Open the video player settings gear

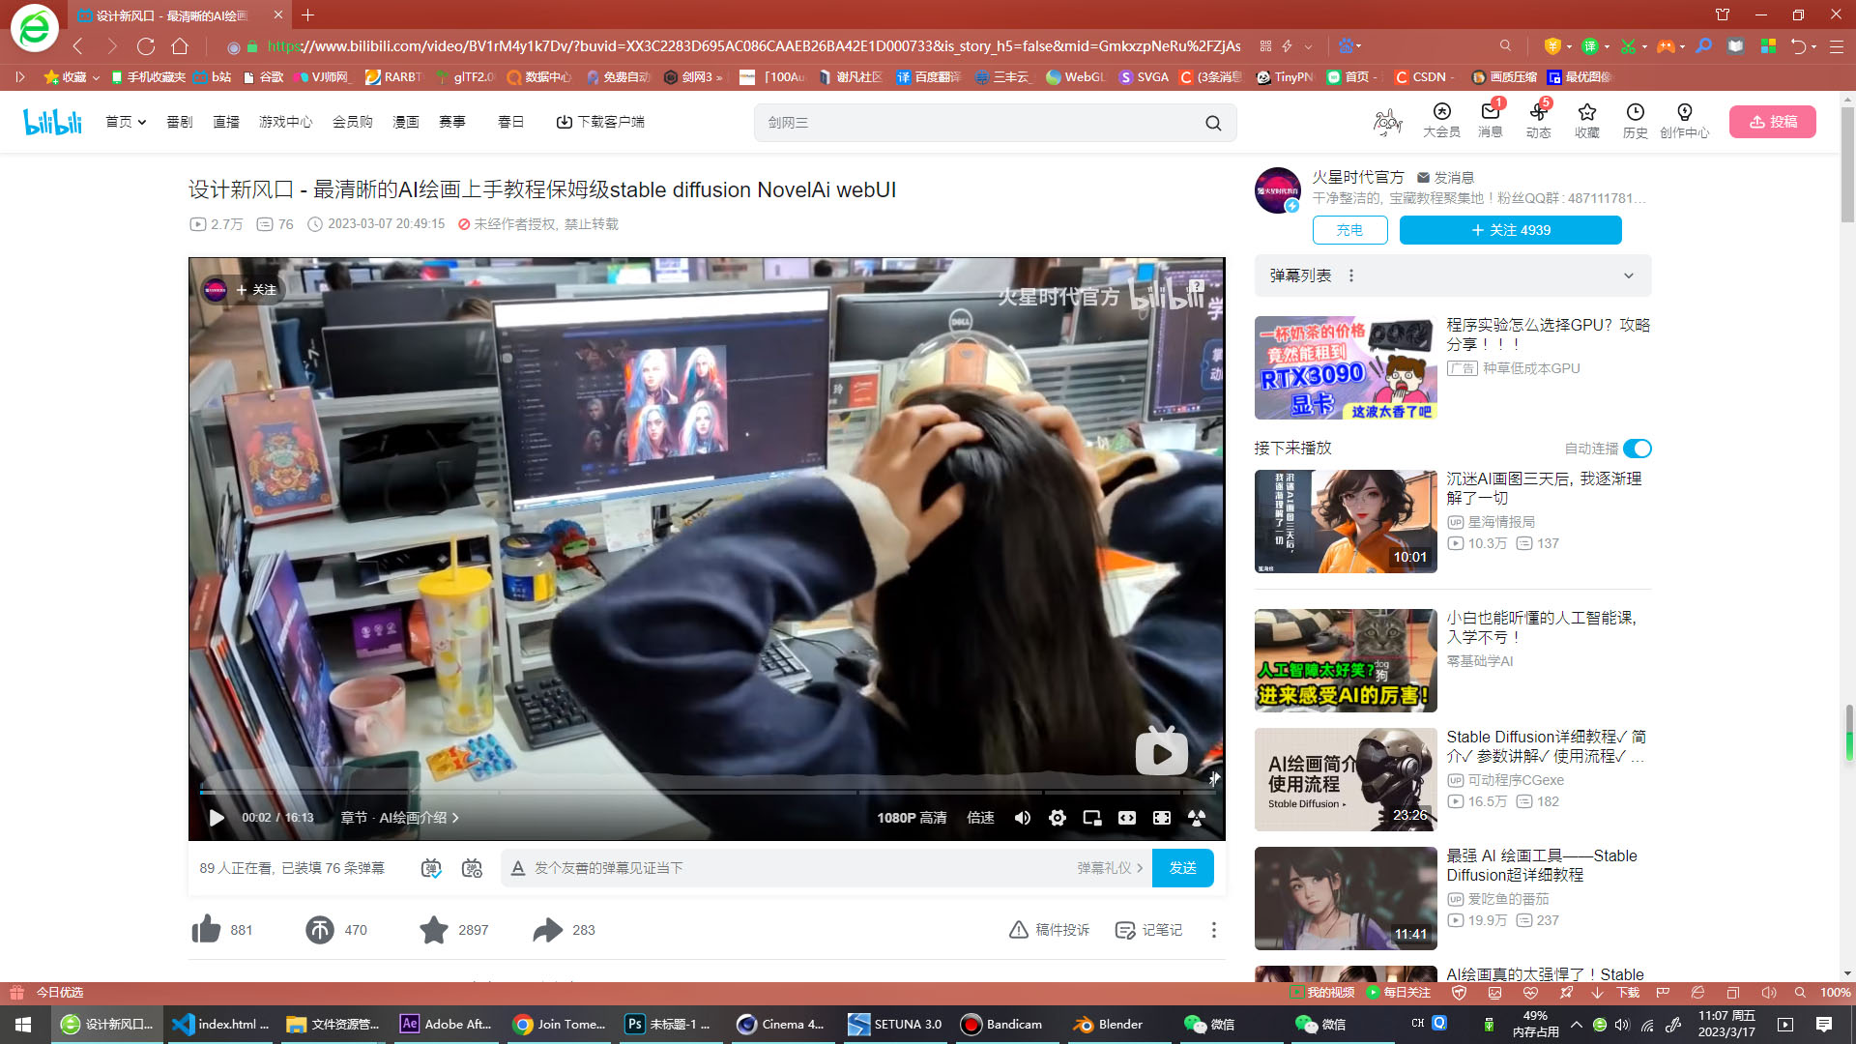(x=1058, y=818)
